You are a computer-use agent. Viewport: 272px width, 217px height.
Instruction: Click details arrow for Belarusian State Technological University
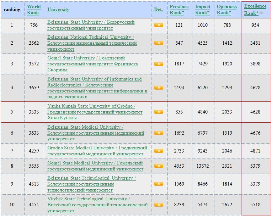point(158,184)
